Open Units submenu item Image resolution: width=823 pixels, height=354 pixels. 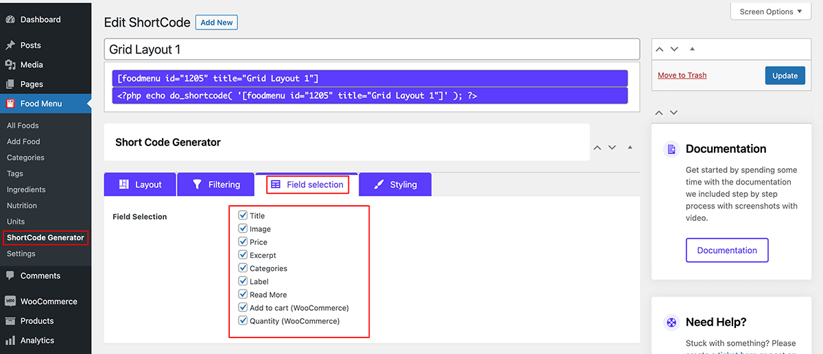[16, 222]
